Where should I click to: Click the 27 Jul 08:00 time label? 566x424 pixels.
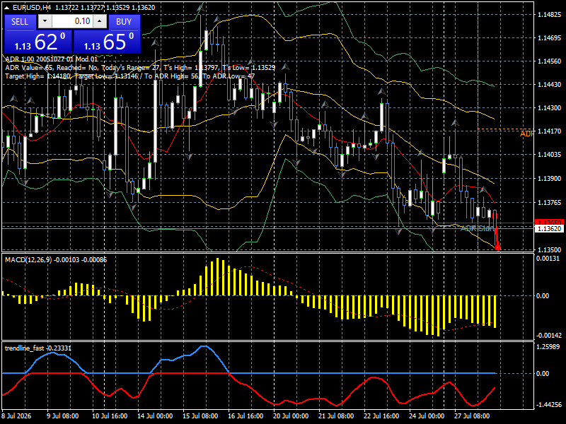pos(472,416)
